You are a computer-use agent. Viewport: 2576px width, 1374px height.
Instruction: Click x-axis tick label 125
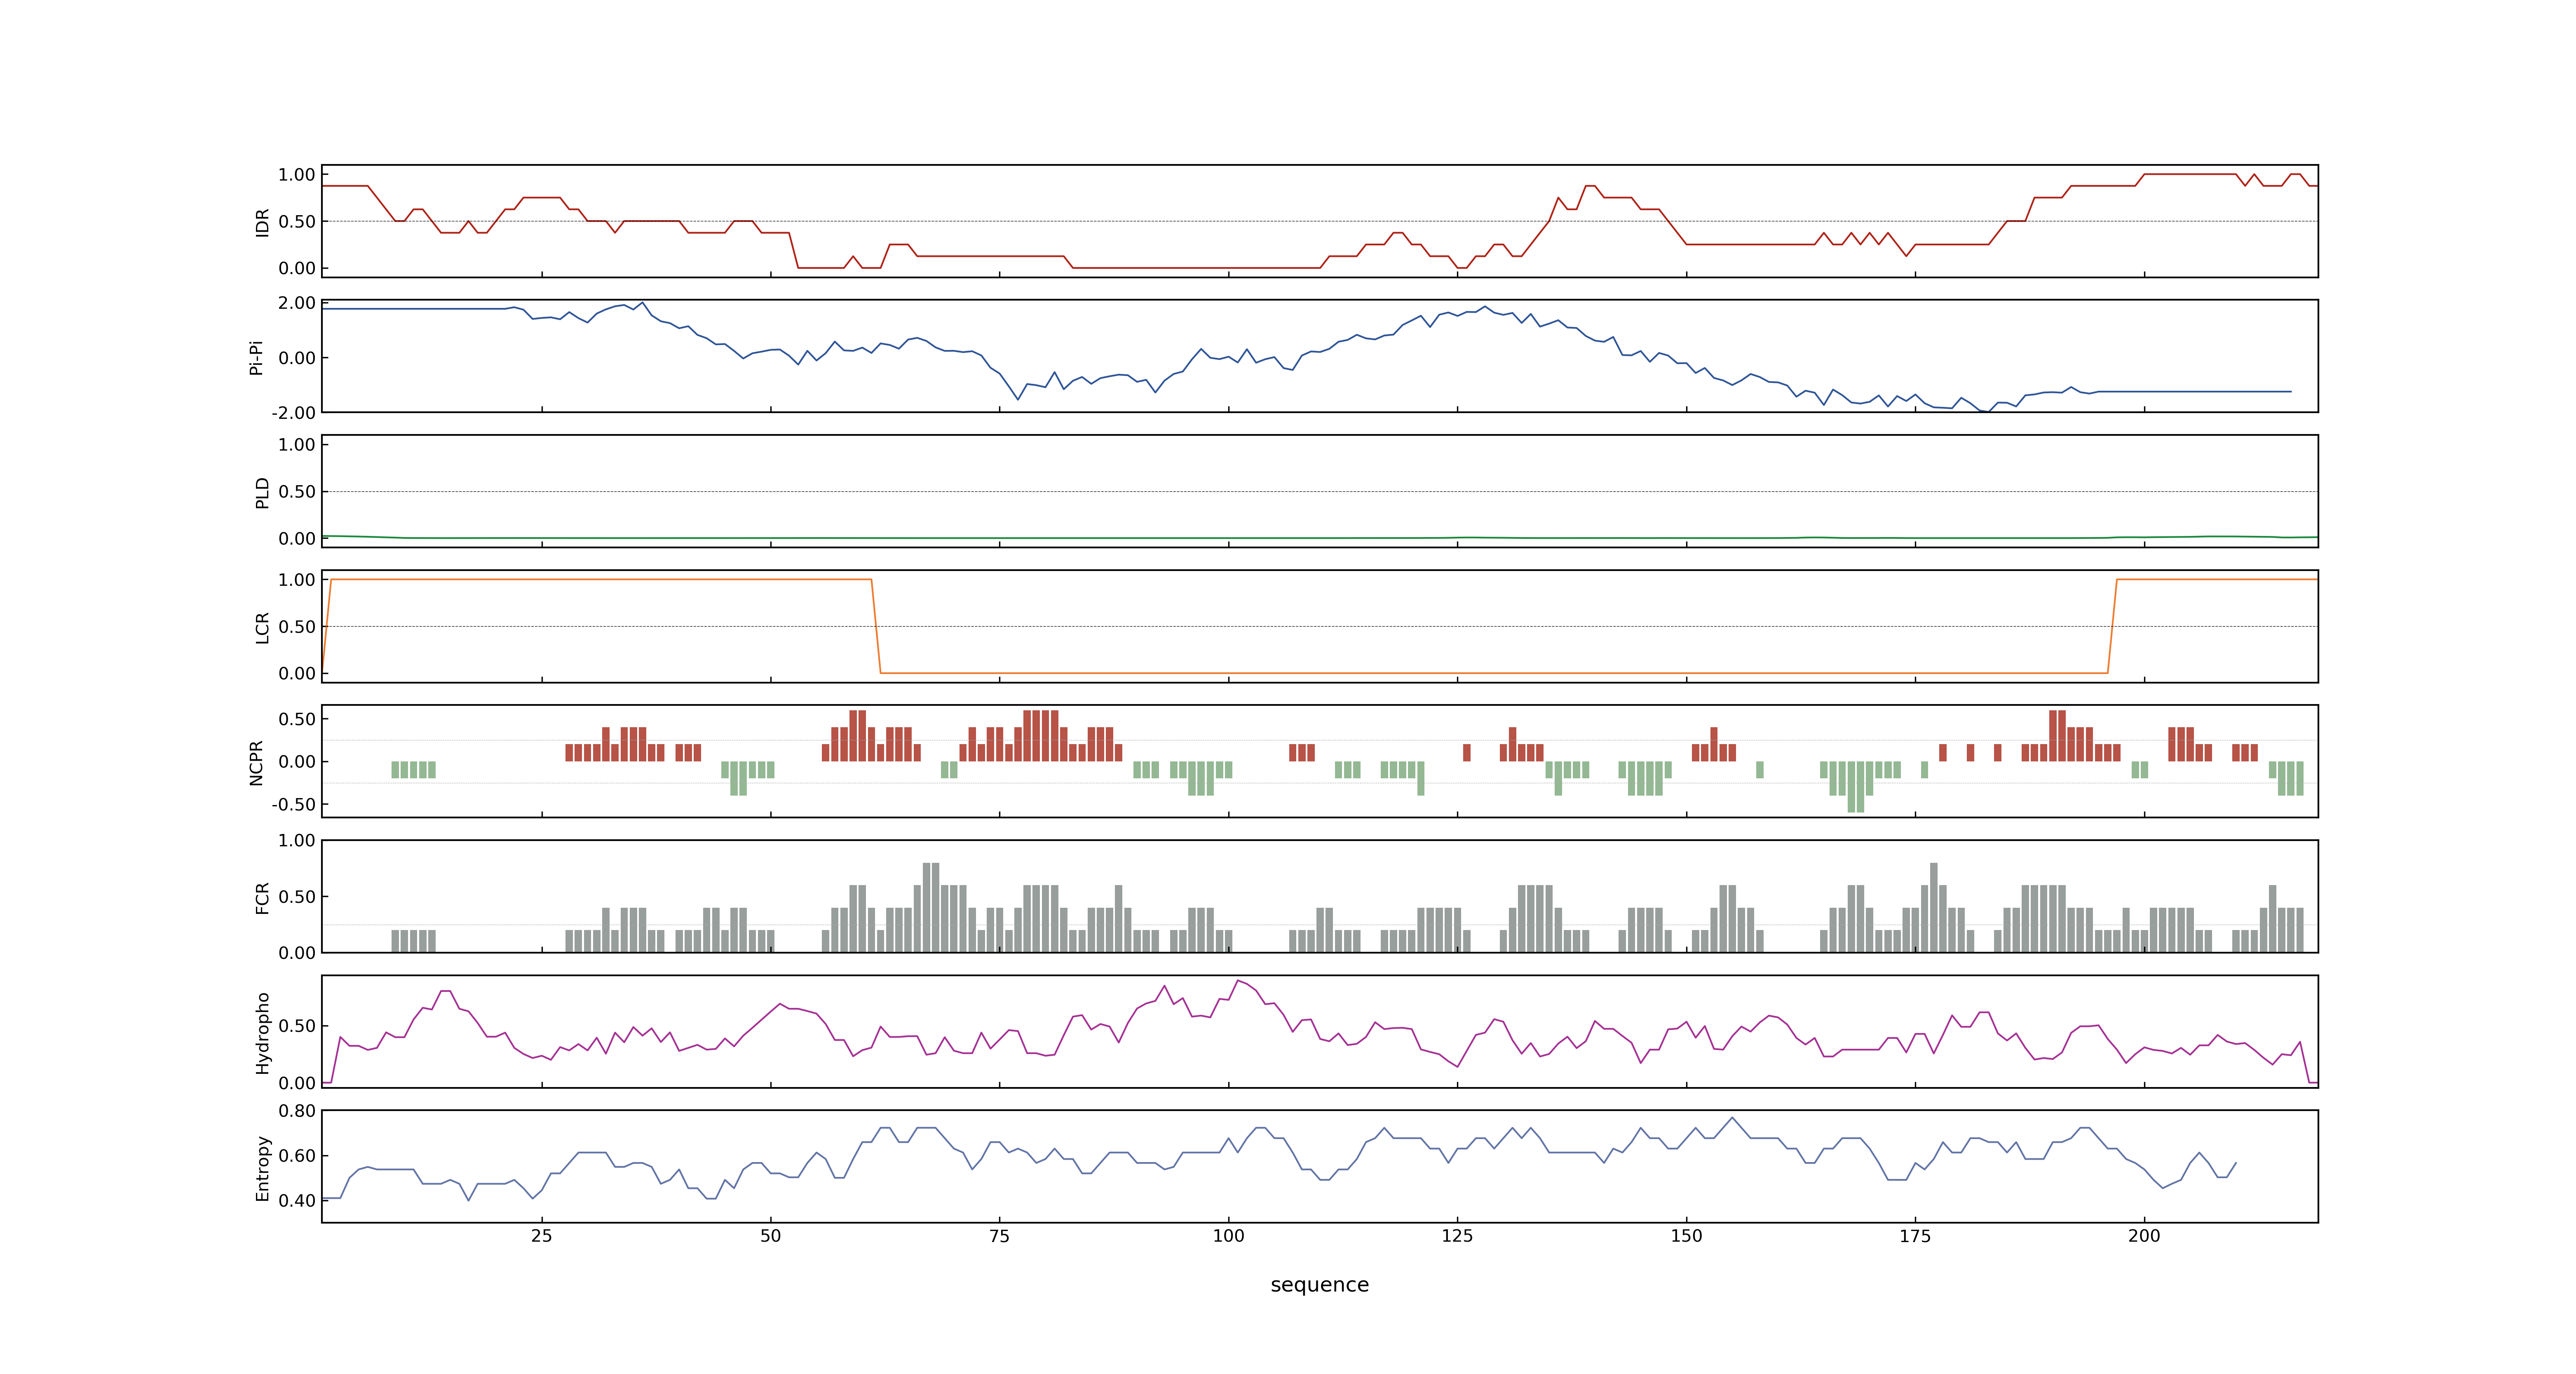coord(1457,1236)
